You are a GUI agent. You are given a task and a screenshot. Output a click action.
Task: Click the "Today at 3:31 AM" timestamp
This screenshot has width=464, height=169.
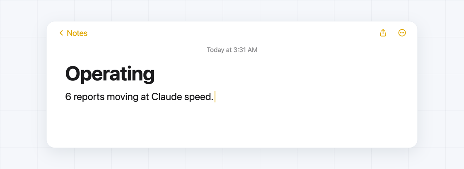232,50
